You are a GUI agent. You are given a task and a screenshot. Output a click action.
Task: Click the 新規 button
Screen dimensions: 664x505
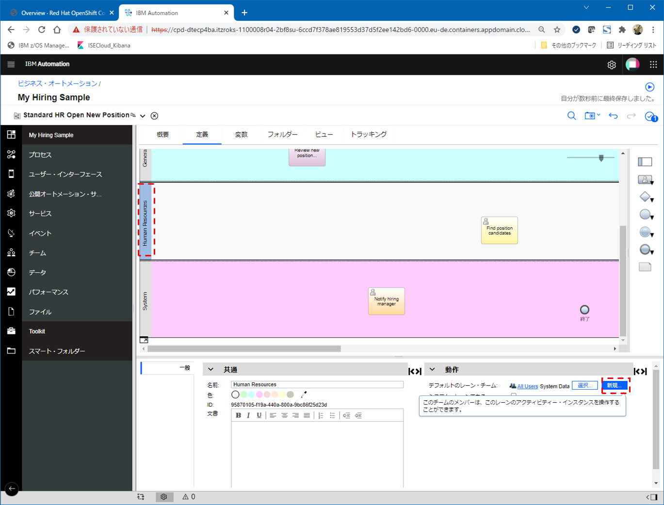(615, 386)
